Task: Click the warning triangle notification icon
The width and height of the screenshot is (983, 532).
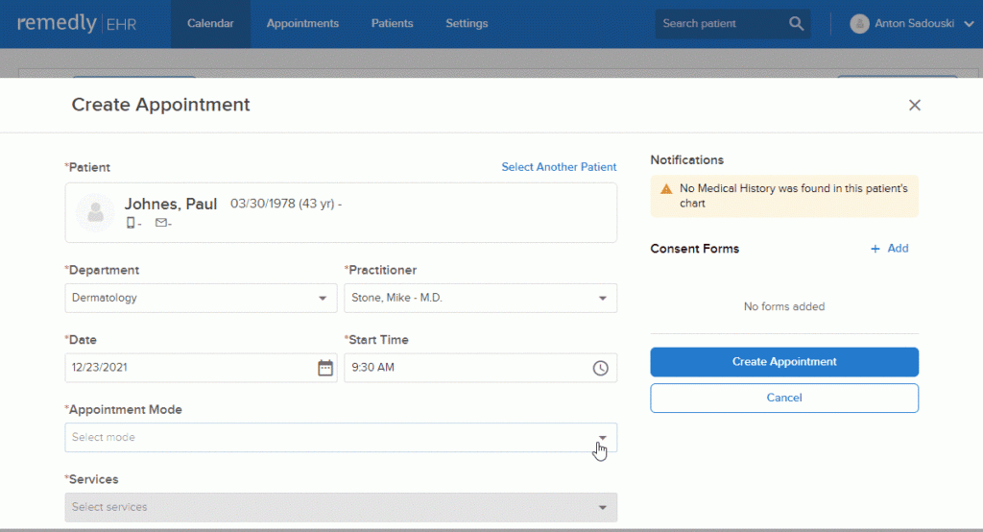Action: (x=664, y=190)
